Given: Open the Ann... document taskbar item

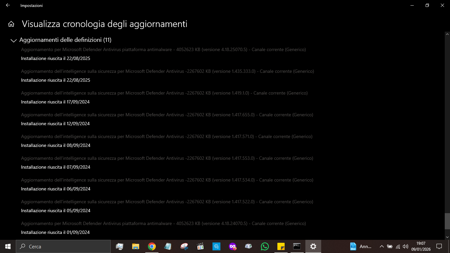Looking at the screenshot, I should [361, 246].
